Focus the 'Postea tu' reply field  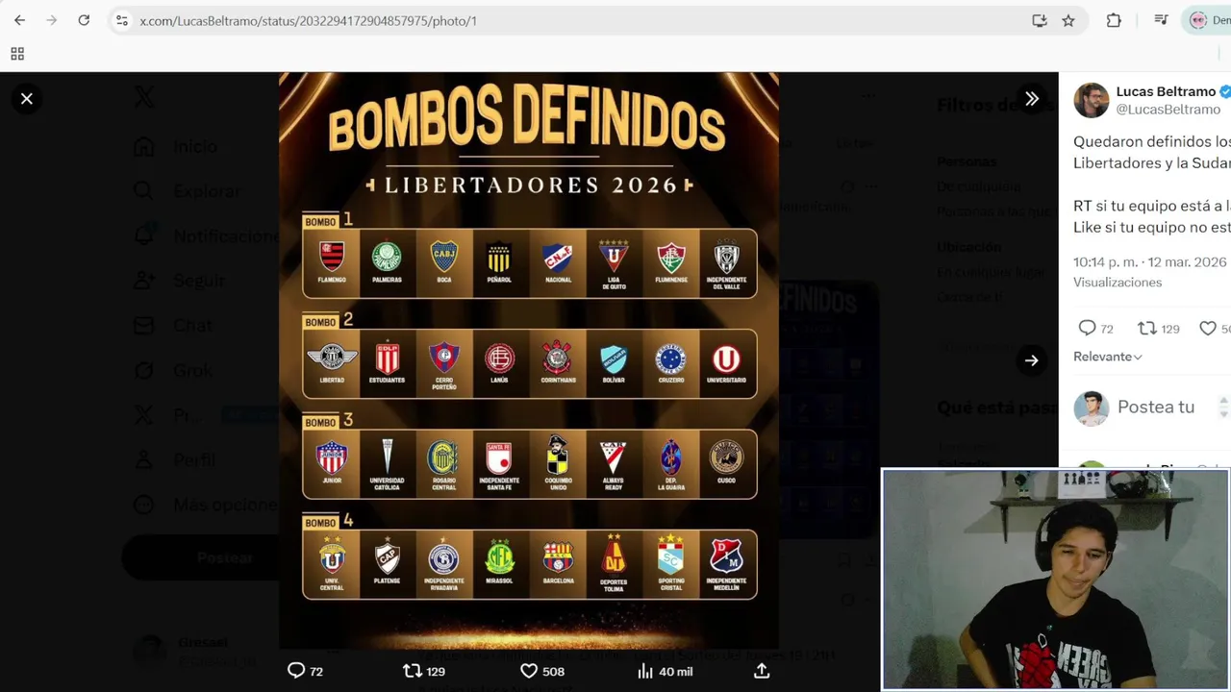1156,407
